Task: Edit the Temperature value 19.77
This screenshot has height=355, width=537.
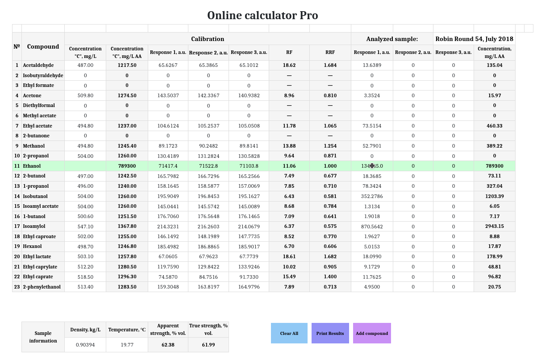Action: click(127, 344)
